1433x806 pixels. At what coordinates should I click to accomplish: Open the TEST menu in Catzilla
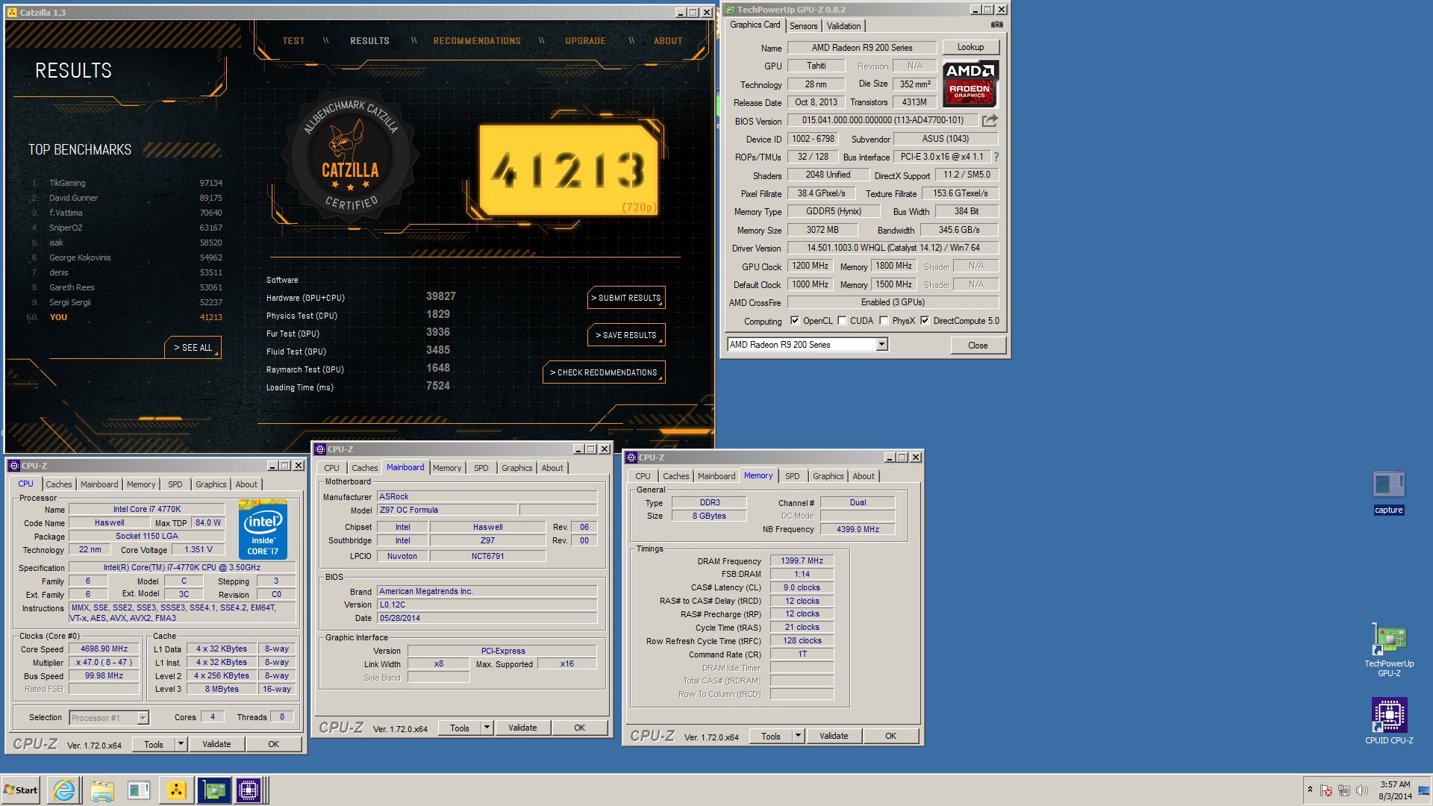click(x=293, y=41)
